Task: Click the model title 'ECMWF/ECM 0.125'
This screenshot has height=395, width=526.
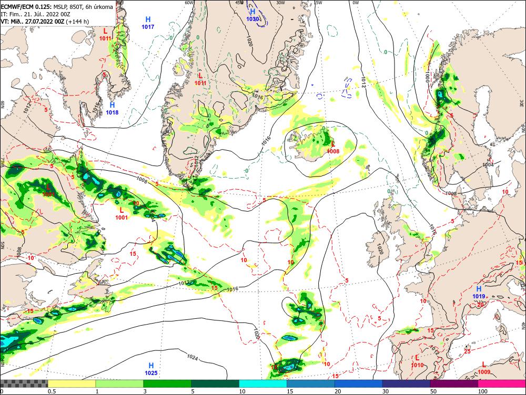Action: pyautogui.click(x=26, y=7)
